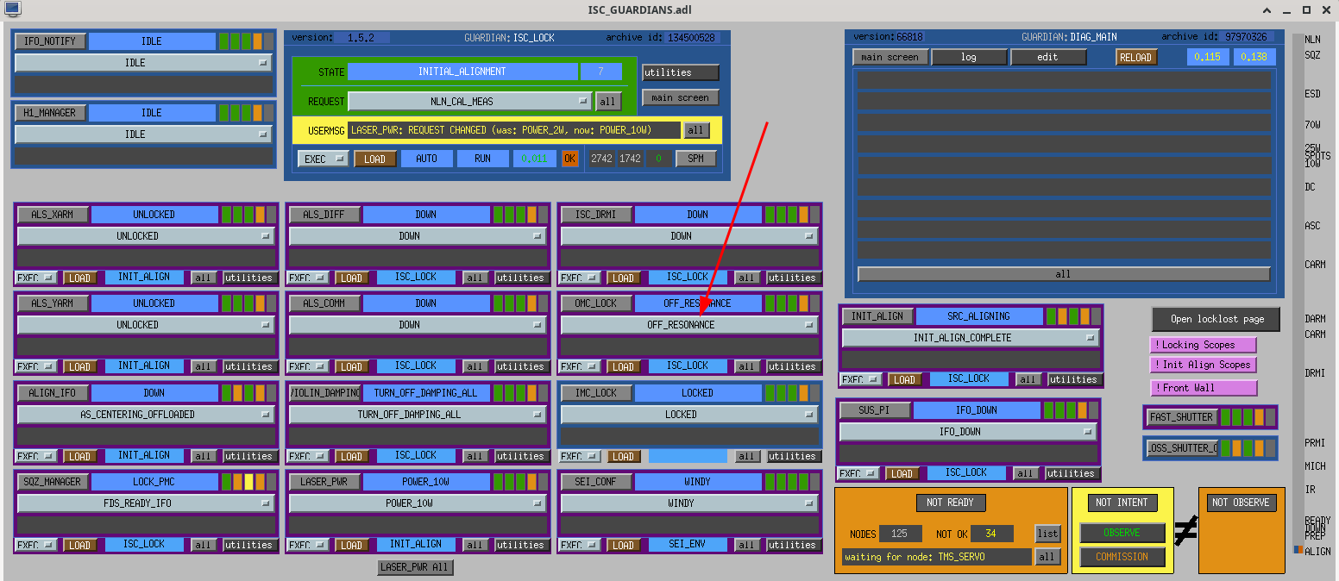Screen dimensions: 1339x581
Task: Expand the OFF_RESONANCE request dropdown for OMC_LOCK
Action: 688,325
